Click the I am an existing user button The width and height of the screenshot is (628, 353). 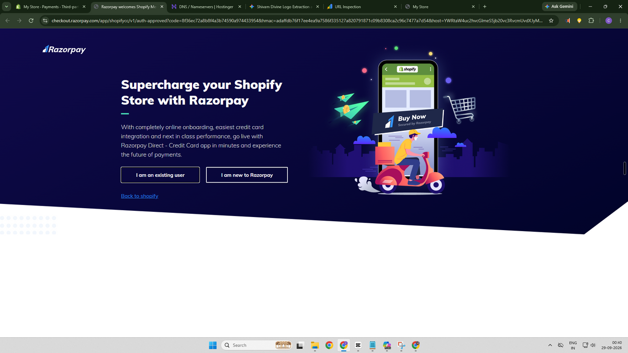pyautogui.click(x=160, y=175)
